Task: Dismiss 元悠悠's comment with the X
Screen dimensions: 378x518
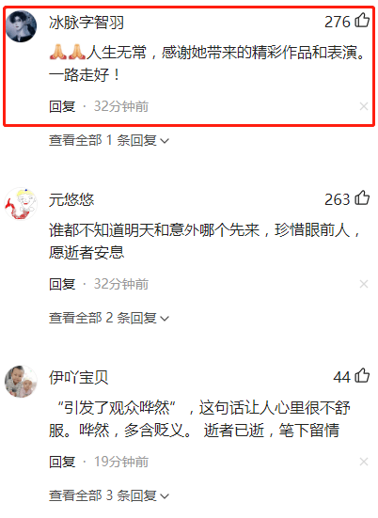Action: 364,284
